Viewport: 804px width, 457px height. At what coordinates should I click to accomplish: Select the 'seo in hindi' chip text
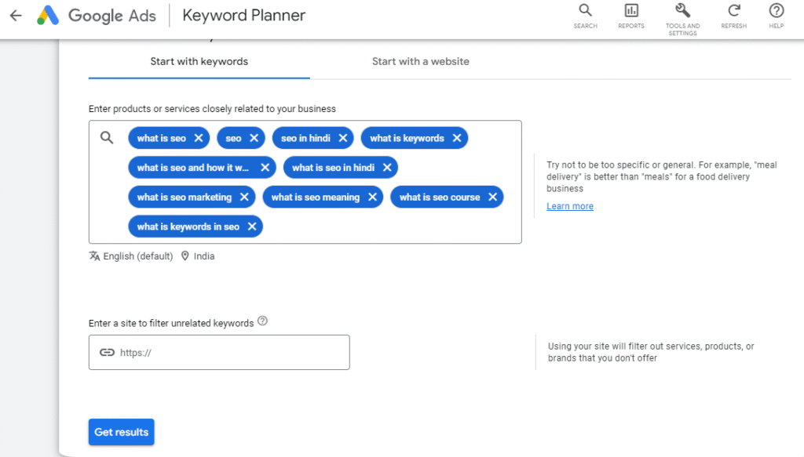coord(305,138)
